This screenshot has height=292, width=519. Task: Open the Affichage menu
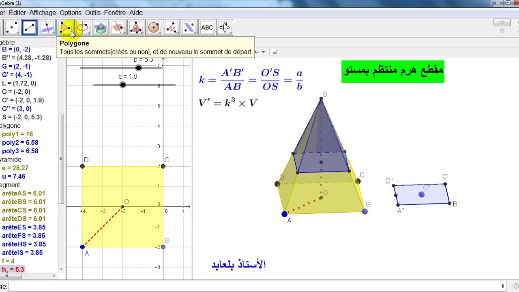point(43,13)
